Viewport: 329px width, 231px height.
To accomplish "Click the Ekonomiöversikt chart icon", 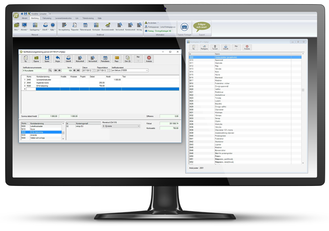I will coord(107,26).
